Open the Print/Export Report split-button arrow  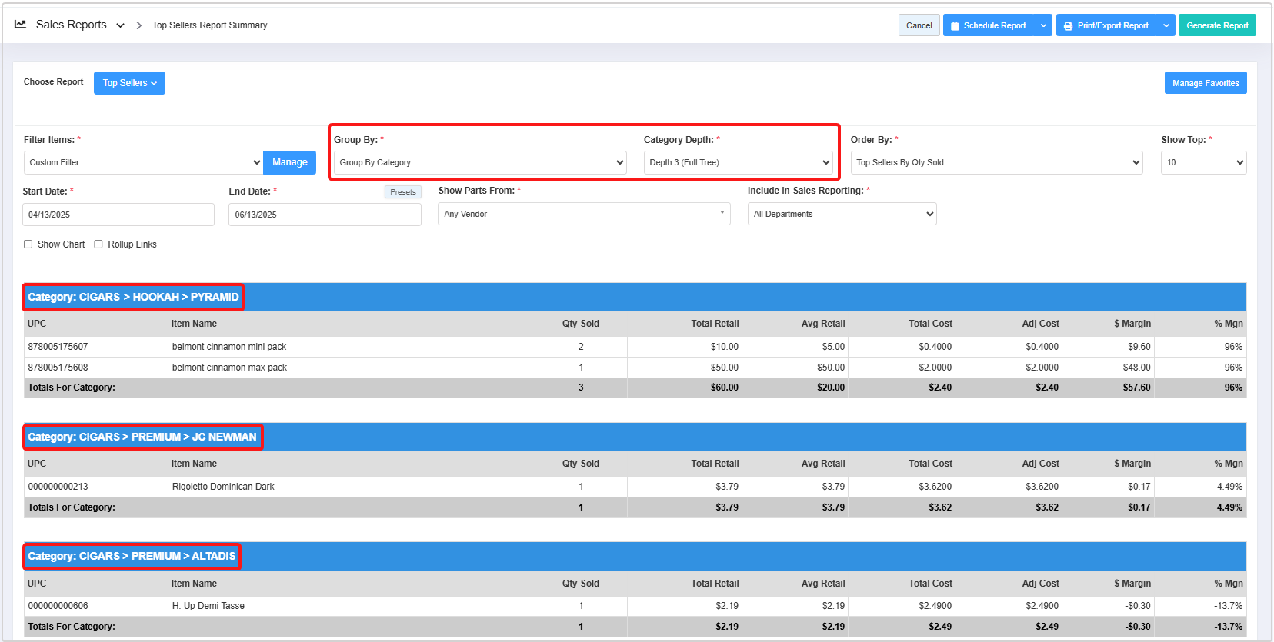pos(1166,25)
